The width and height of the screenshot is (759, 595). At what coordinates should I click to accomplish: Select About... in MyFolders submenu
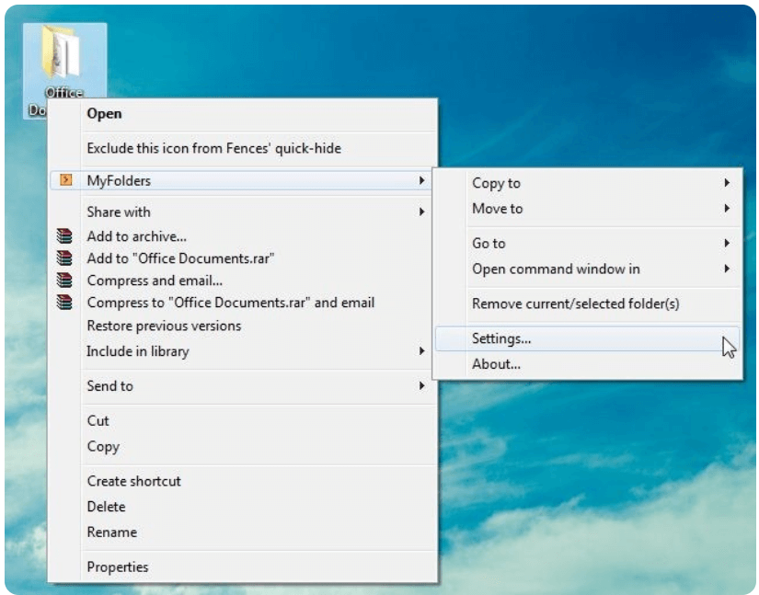(496, 364)
